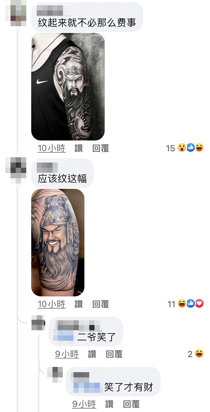Reply to the 二爷笑了 comment

(x=114, y=354)
